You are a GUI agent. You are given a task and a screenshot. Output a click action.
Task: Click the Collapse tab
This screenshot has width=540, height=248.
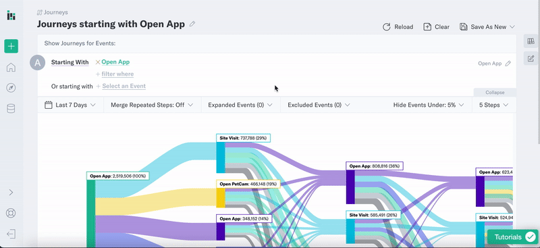pyautogui.click(x=495, y=93)
